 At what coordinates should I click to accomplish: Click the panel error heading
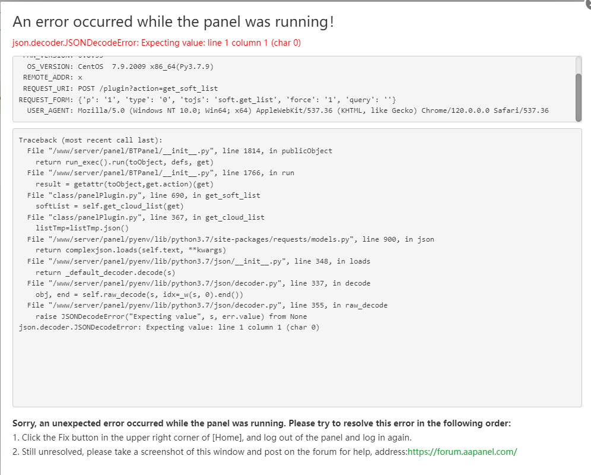(173, 22)
